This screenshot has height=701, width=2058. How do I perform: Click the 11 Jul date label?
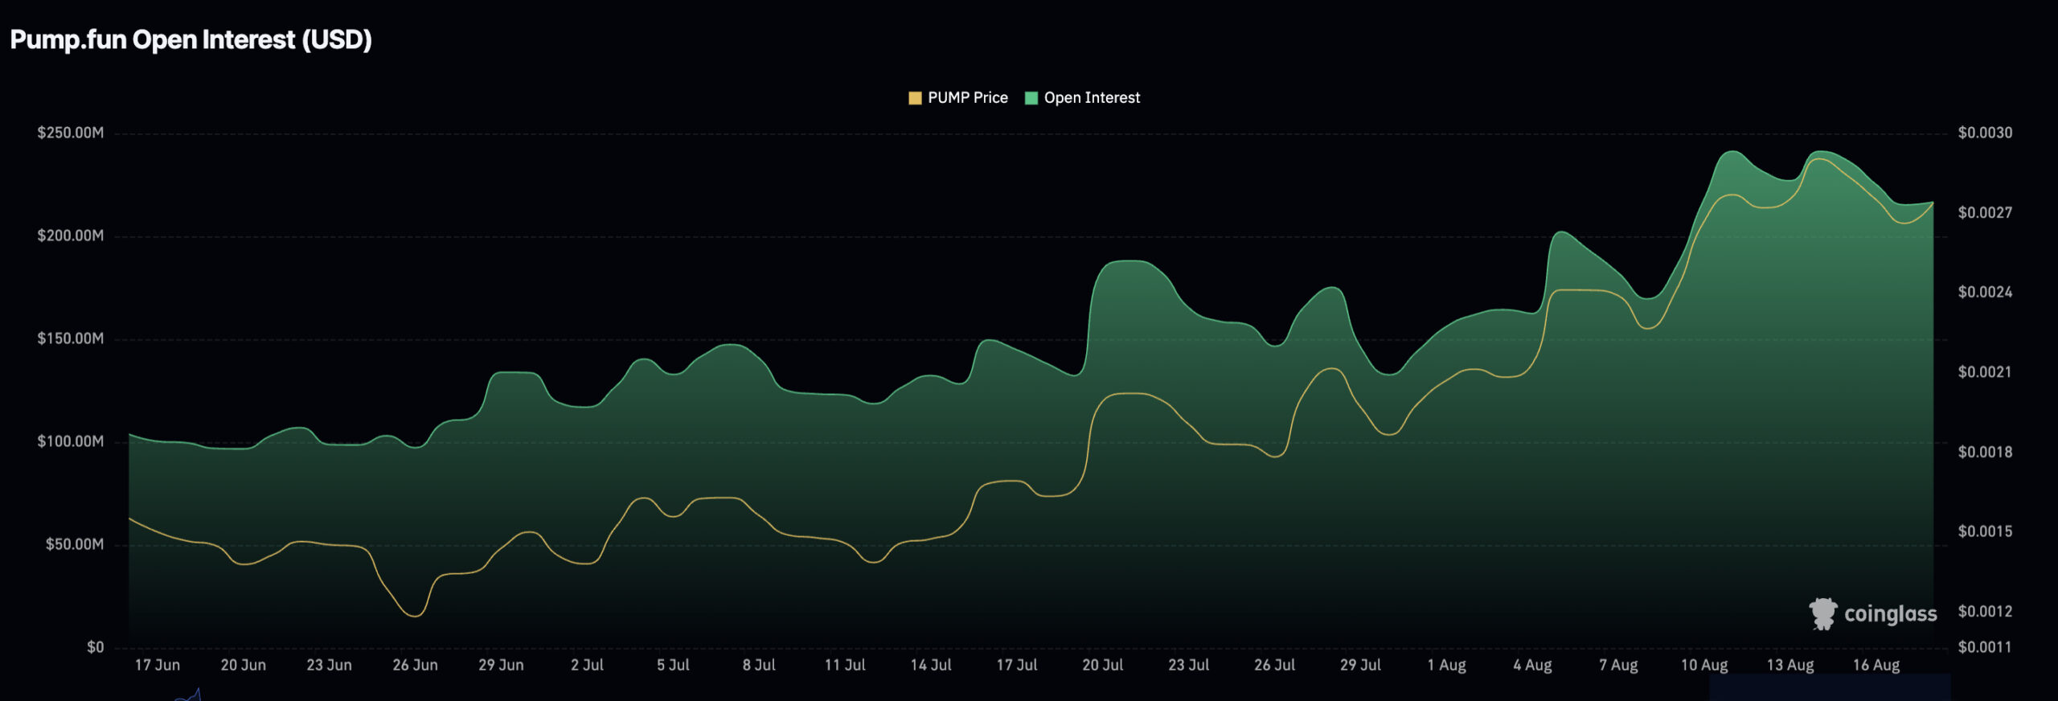tap(846, 665)
